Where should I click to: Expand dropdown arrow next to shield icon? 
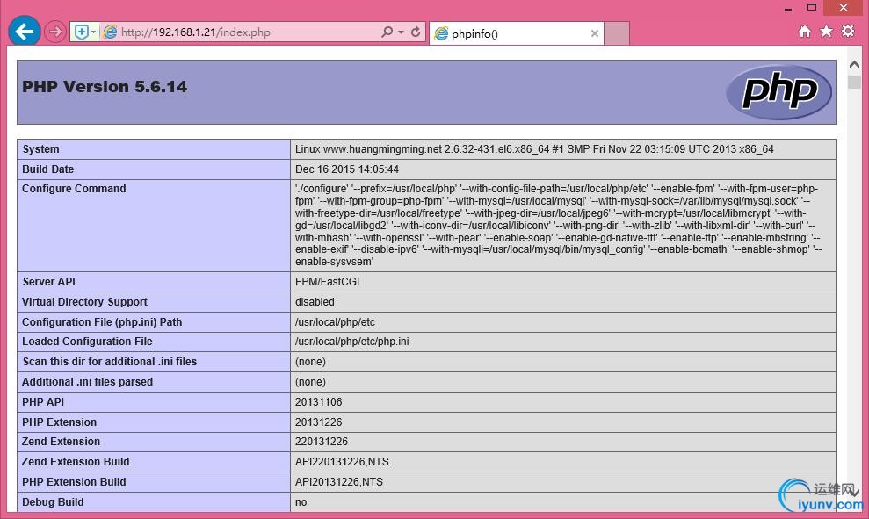93,32
